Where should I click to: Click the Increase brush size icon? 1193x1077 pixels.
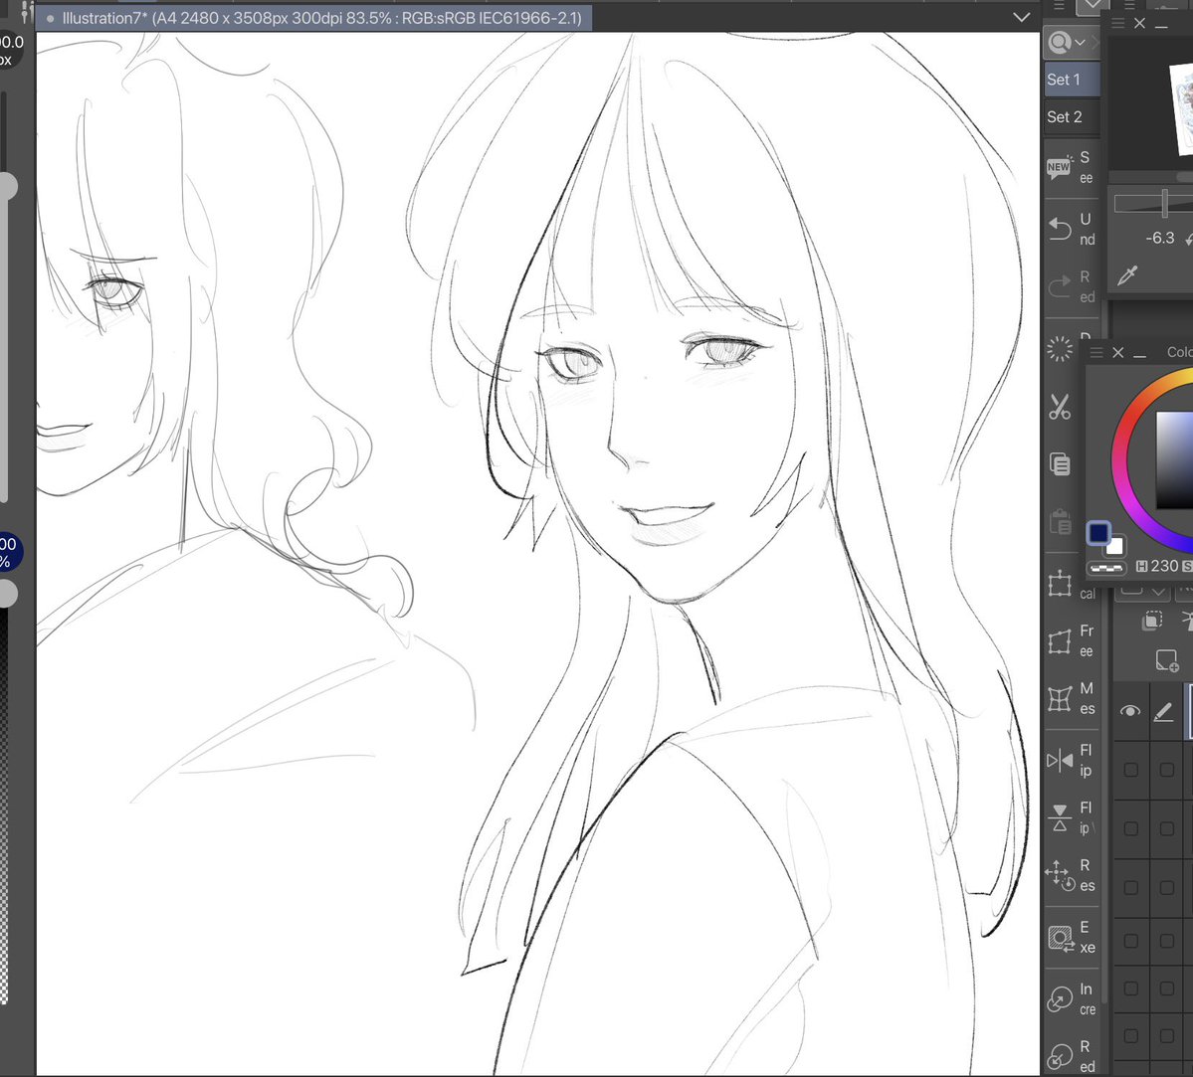(x=1059, y=999)
